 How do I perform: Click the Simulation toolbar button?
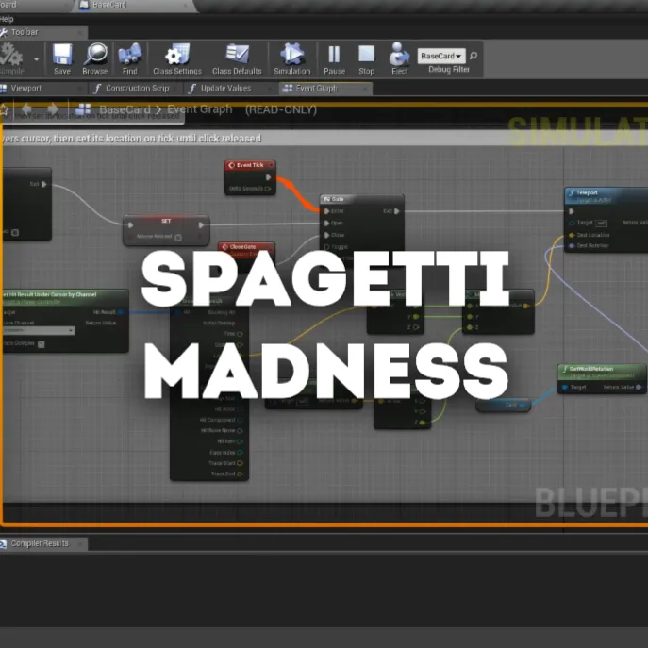[291, 58]
